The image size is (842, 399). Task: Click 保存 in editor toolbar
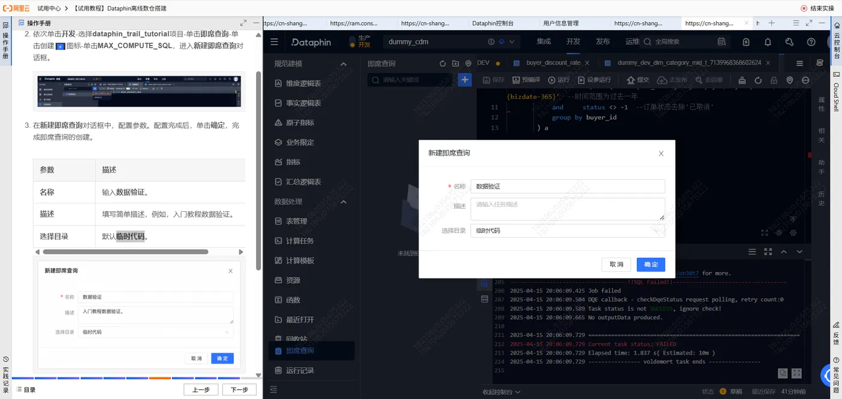pos(494,80)
